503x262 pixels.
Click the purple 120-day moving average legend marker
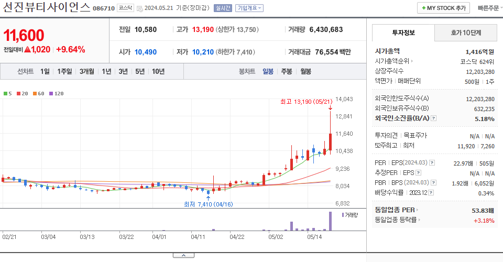pos(51,94)
